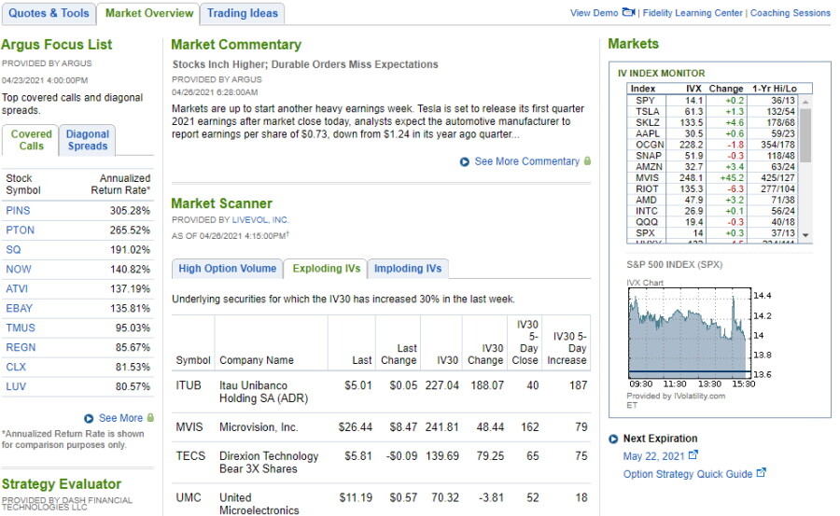840x516 pixels.
Task: Click the Stocks Inch Higher commentary headline
Action: (305, 64)
